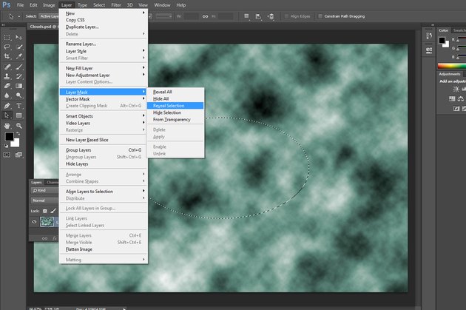Toggle Quick Mask mode
Viewport: 466px width, 310px height.
(x=7, y=155)
